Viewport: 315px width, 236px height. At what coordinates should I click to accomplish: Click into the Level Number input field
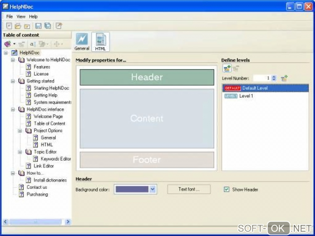pos(262,78)
